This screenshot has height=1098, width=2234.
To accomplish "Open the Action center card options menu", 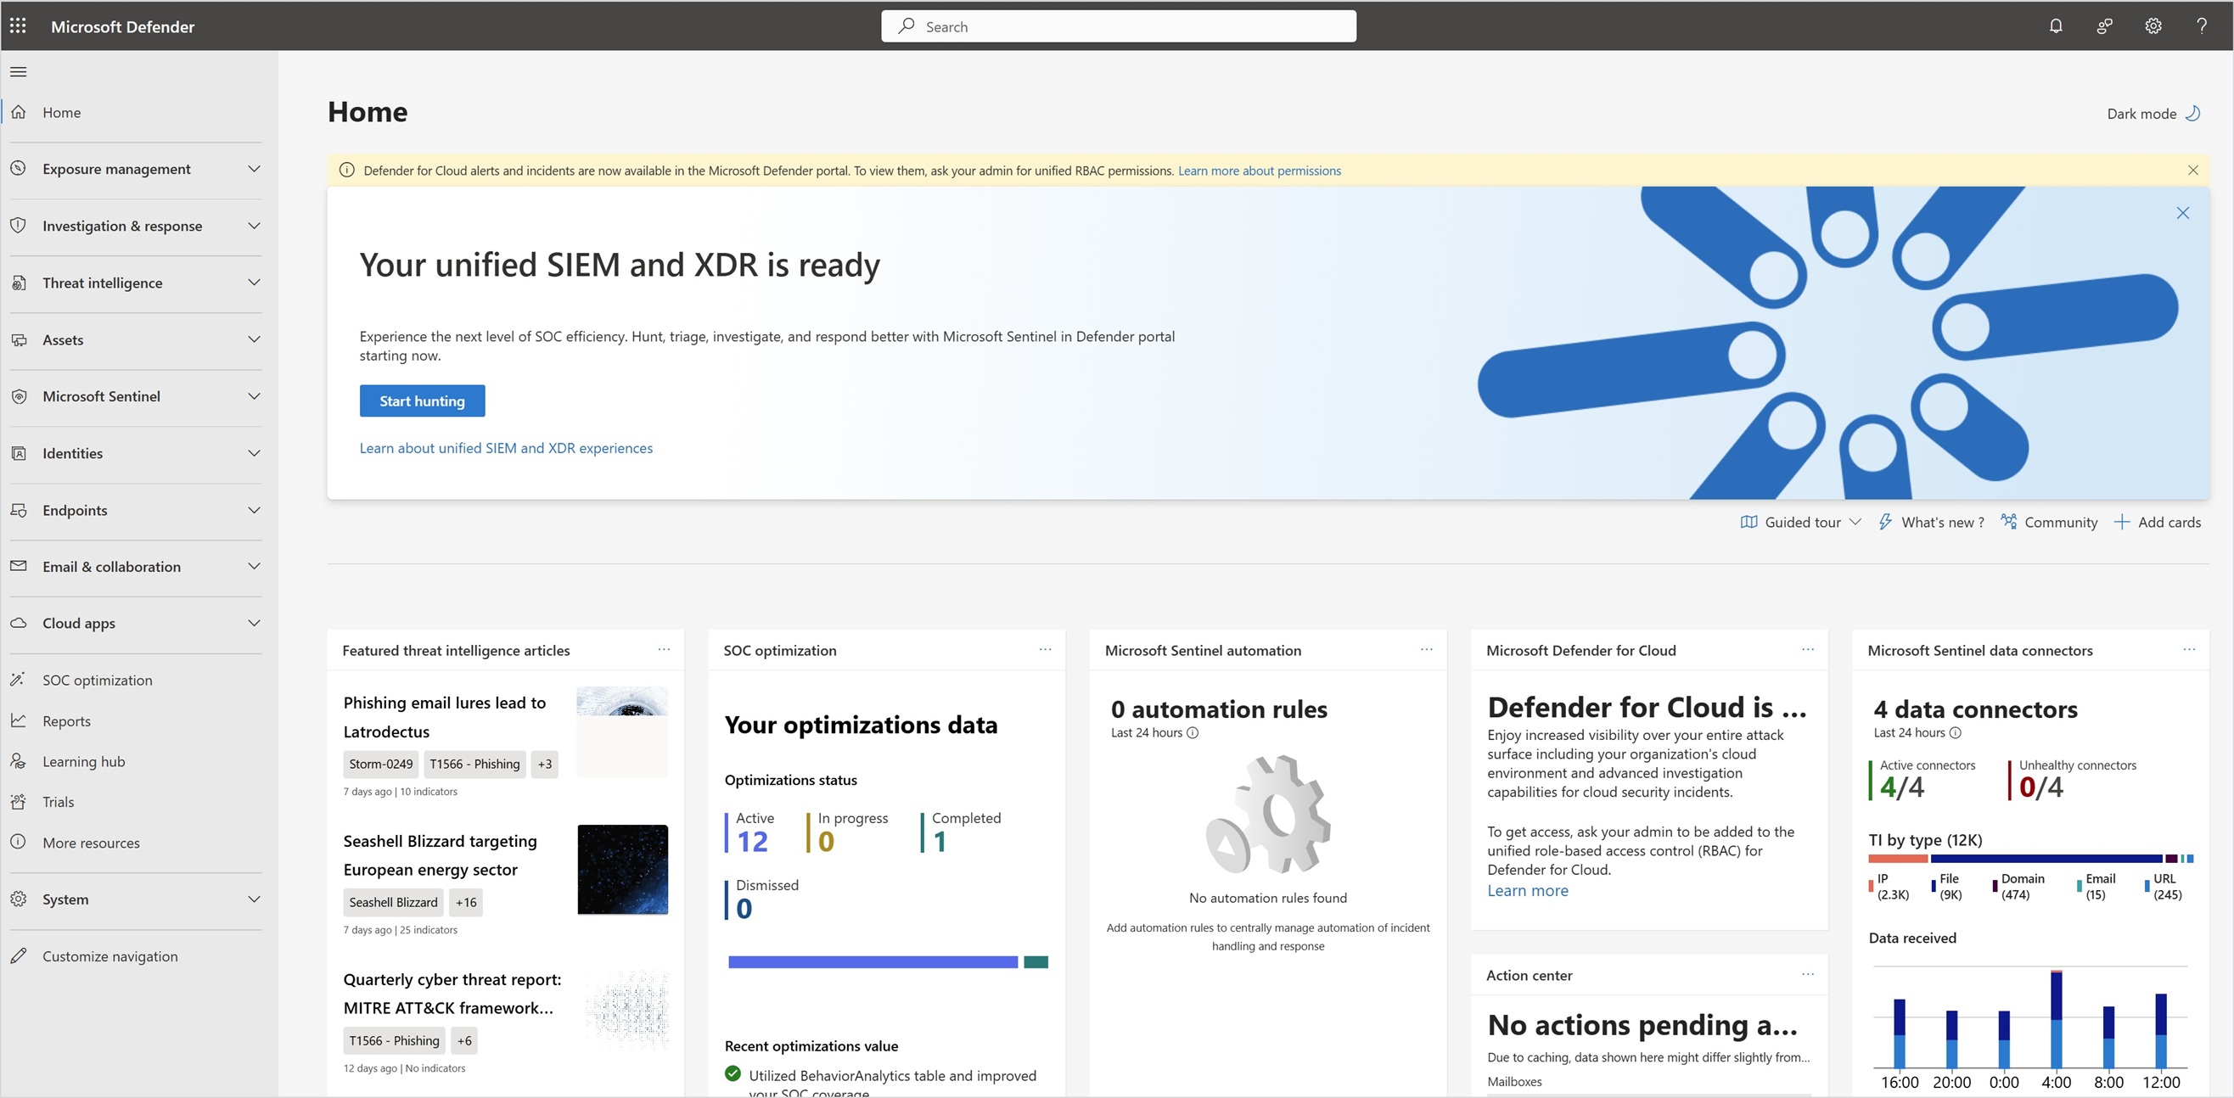I will (x=1807, y=975).
